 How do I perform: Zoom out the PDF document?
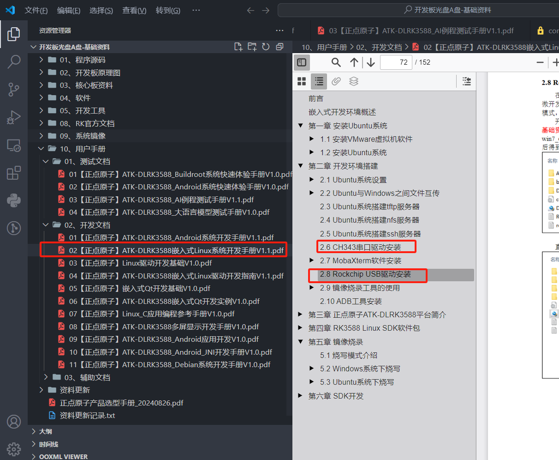[540, 62]
